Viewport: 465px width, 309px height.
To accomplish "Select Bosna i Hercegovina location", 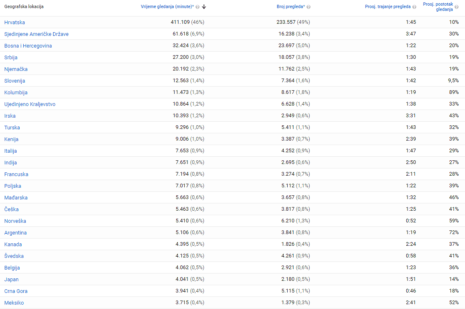I will point(28,46).
